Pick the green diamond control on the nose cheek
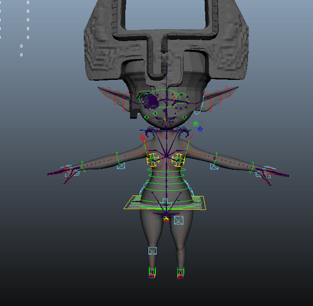Image resolution: width=313 pixels, height=306 pixels. point(155,113)
